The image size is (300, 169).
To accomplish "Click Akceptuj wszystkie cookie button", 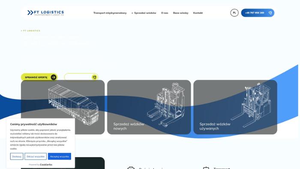I will [x=59, y=157].
